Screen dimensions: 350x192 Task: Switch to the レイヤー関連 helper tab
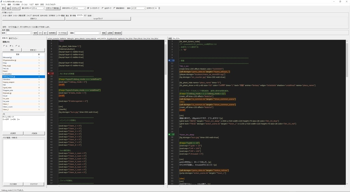pos(60,16)
